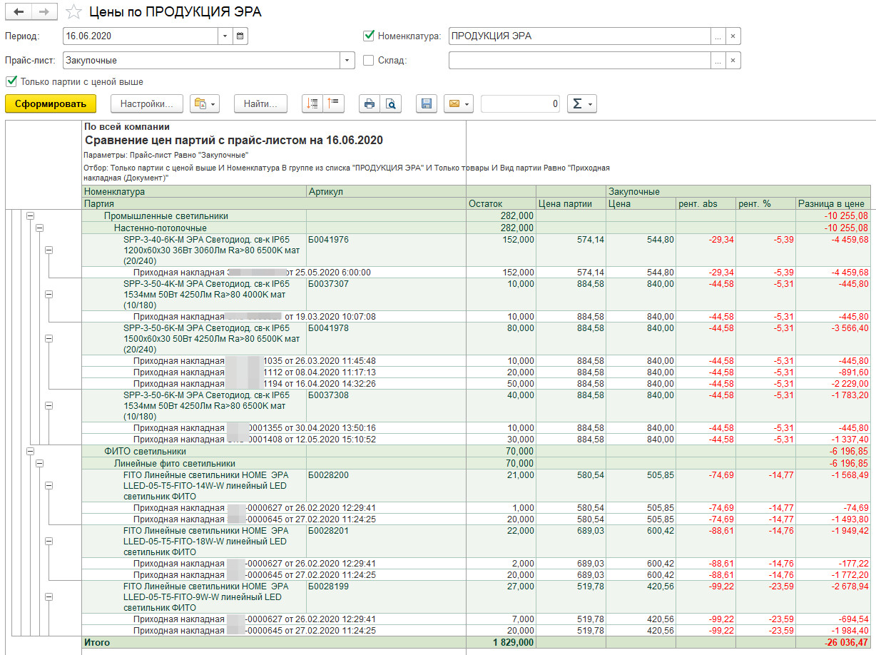Click the Найти search button
876x655 pixels.
[260, 104]
